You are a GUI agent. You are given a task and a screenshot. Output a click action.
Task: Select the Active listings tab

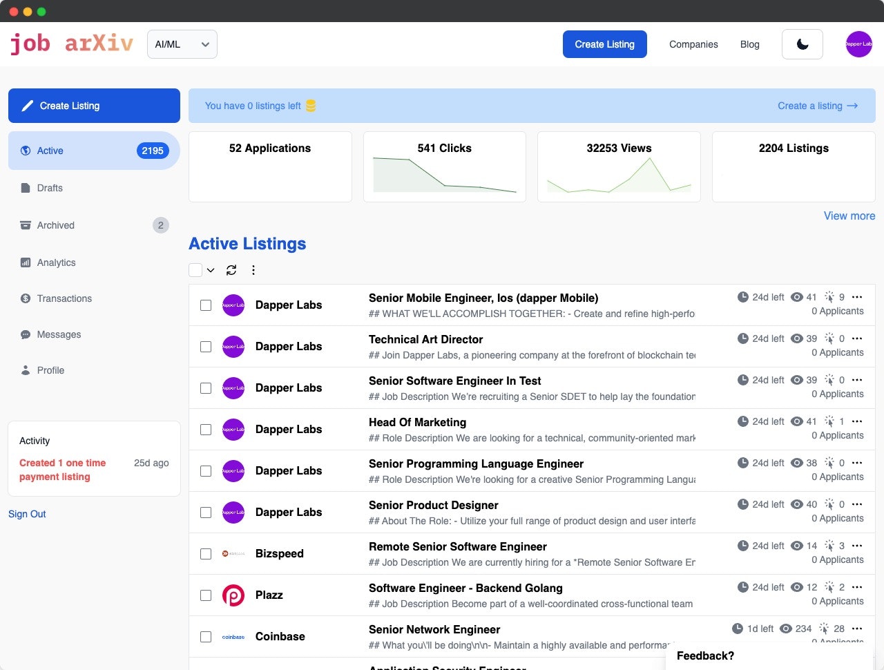94,151
